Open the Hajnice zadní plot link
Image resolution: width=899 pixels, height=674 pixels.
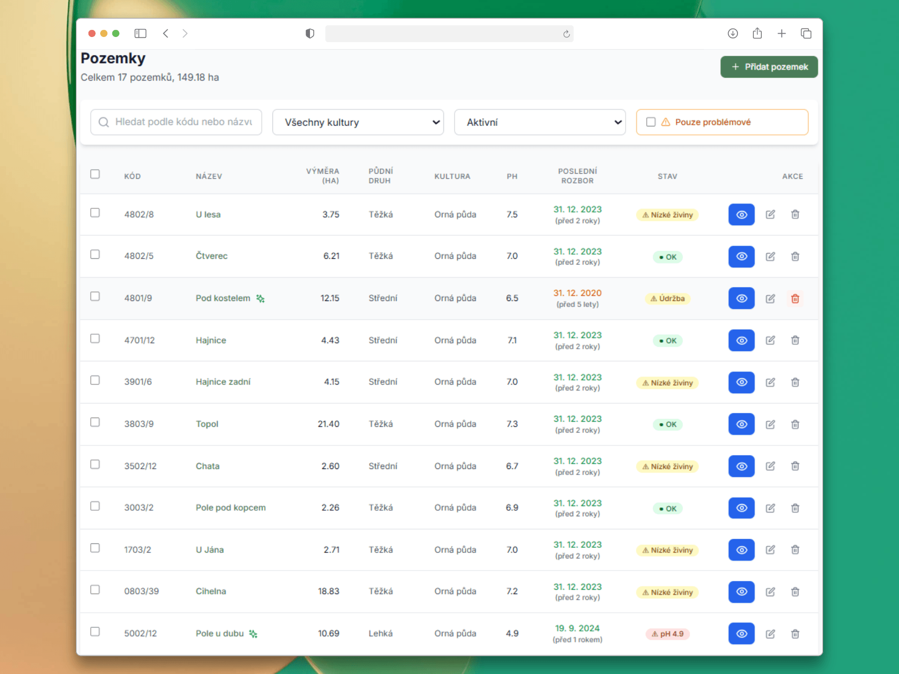pos(223,382)
